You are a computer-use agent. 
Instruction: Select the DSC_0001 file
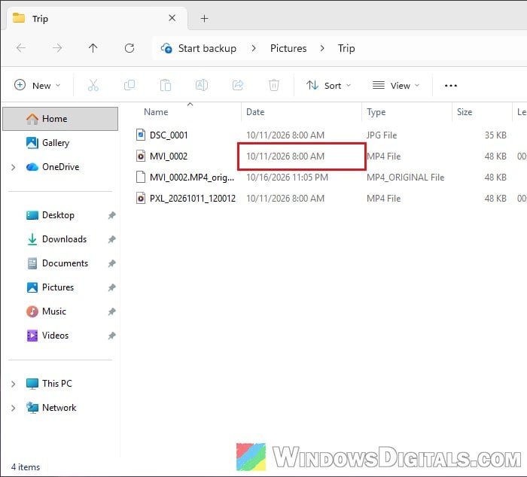[x=169, y=135]
